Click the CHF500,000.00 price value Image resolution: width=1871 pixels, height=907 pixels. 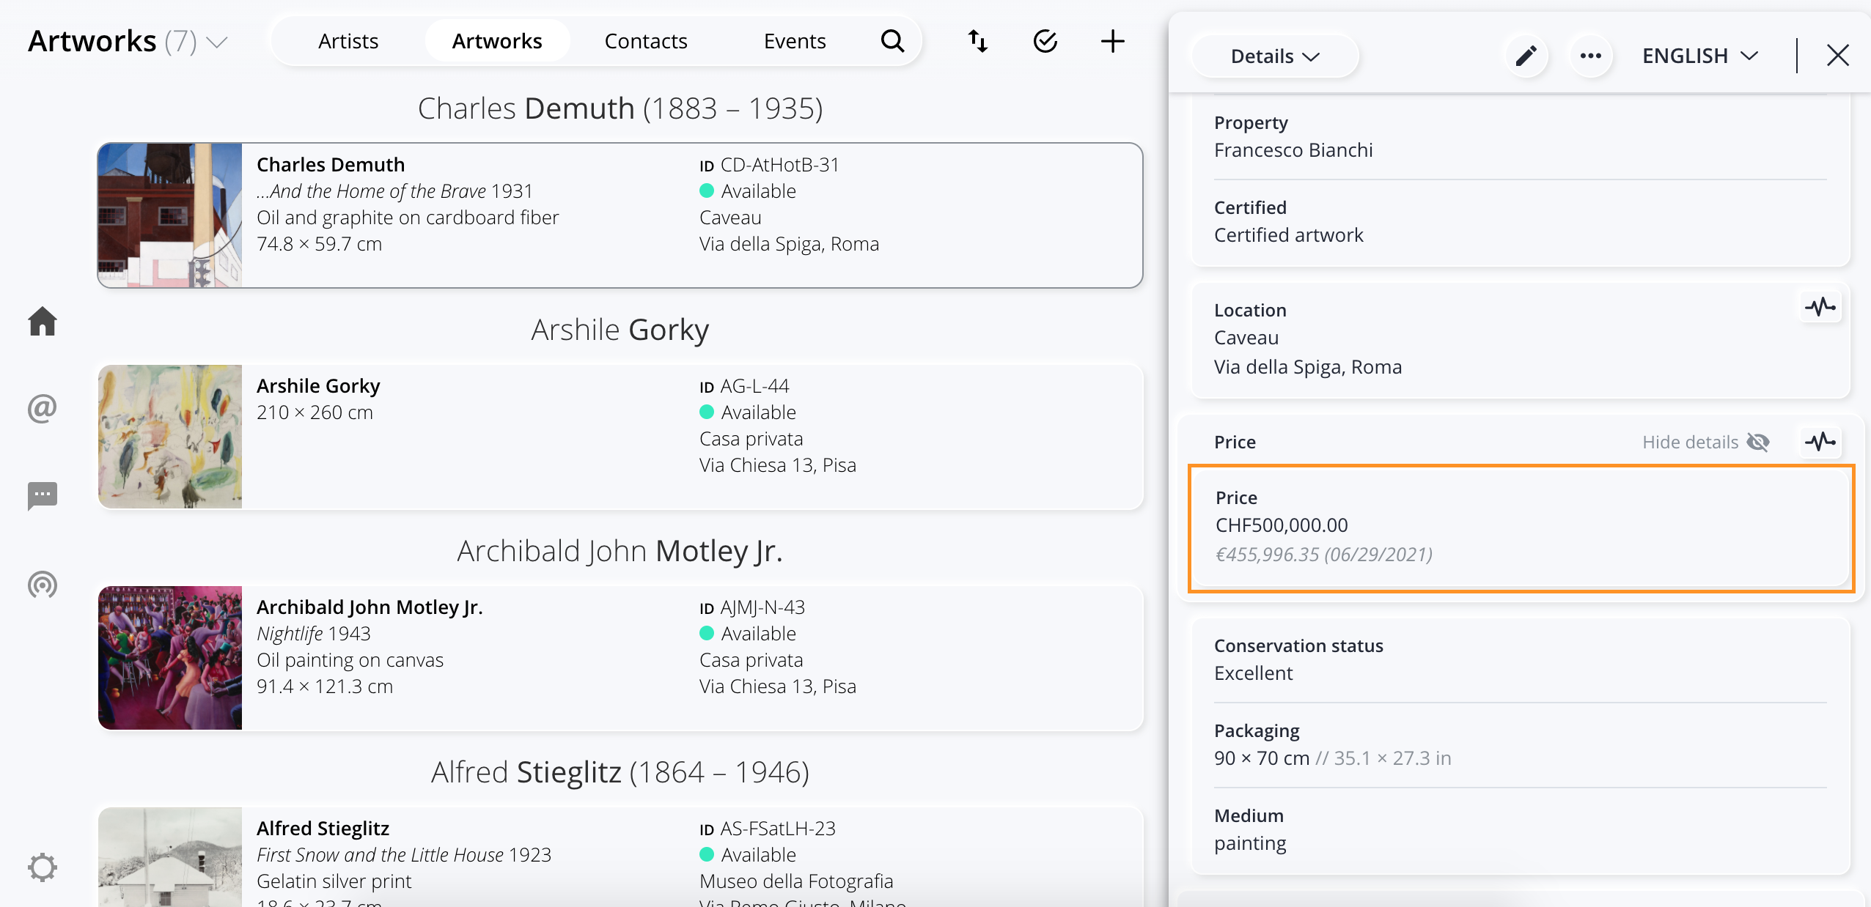click(x=1282, y=525)
